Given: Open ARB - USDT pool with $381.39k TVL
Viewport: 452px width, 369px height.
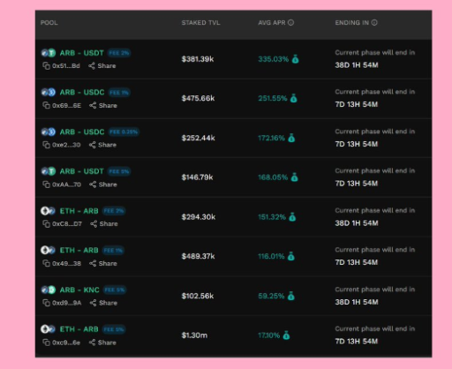Looking at the screenshot, I should click(x=82, y=53).
